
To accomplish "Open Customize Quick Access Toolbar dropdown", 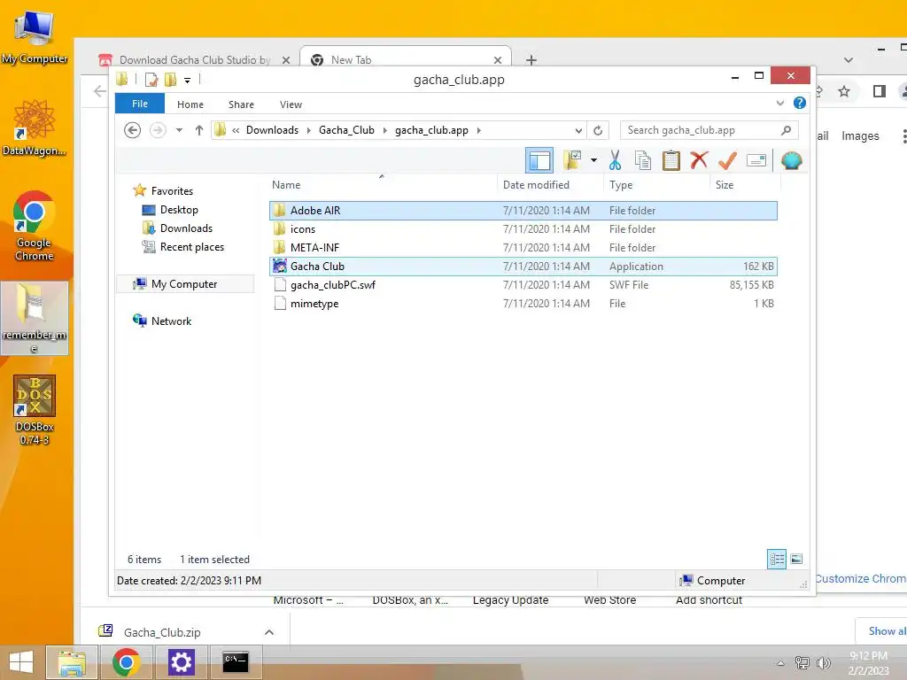I will coord(188,80).
